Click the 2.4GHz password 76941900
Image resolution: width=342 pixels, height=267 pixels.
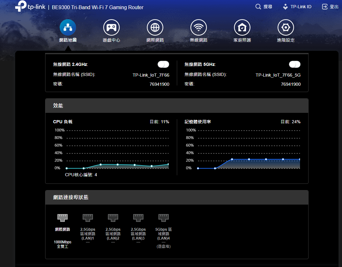tap(159, 84)
